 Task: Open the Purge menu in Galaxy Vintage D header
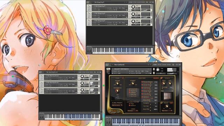point(147,71)
